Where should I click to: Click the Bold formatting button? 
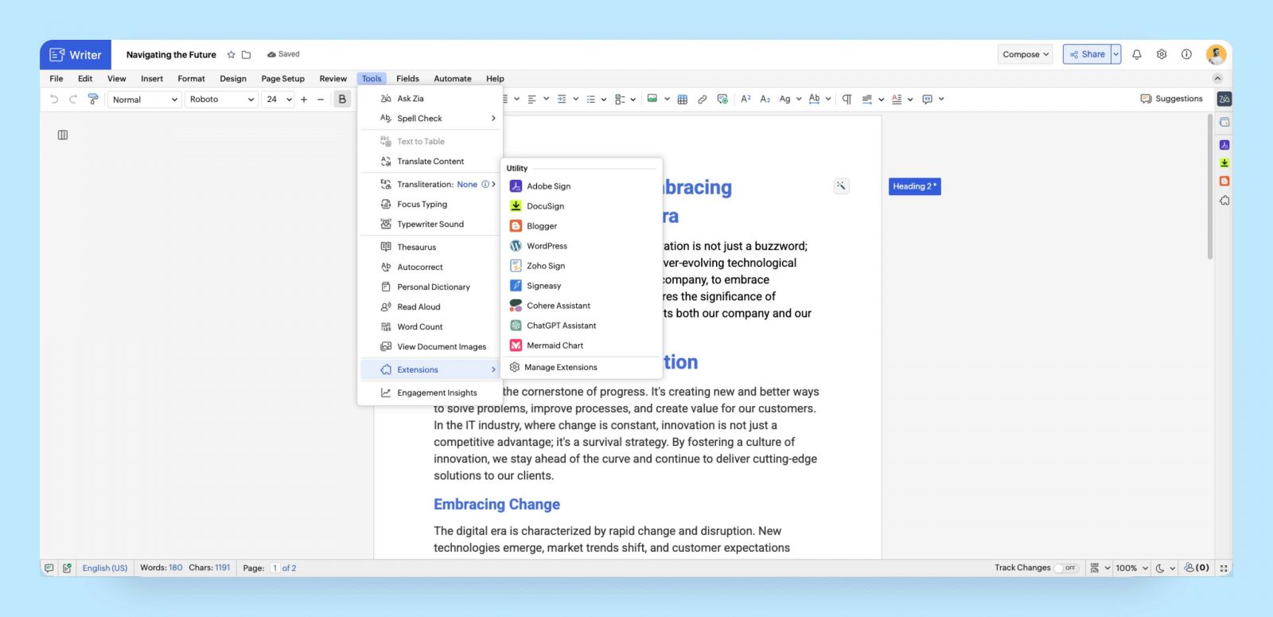342,100
